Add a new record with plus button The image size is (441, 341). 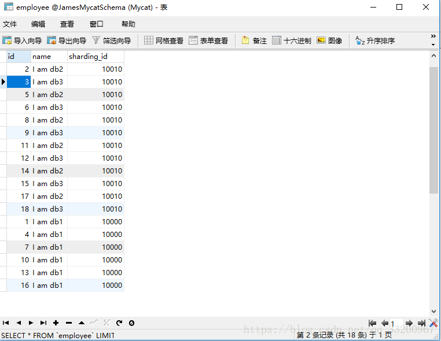(56, 323)
